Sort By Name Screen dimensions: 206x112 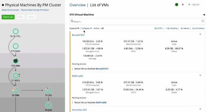click(185, 28)
